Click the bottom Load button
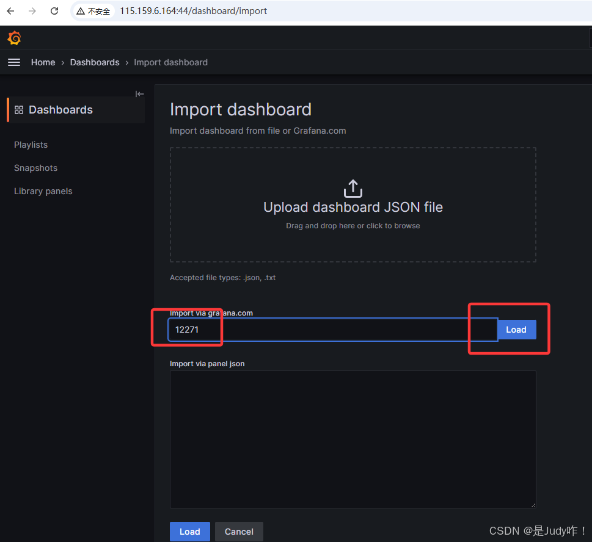This screenshot has height=542, width=592. [x=190, y=532]
